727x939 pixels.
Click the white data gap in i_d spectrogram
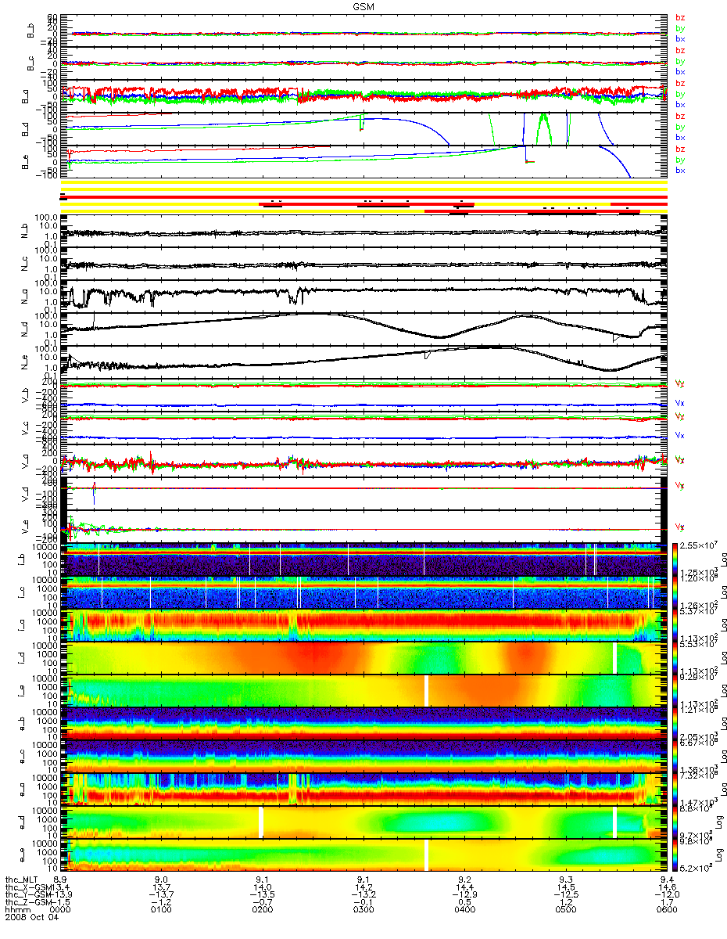click(x=615, y=657)
